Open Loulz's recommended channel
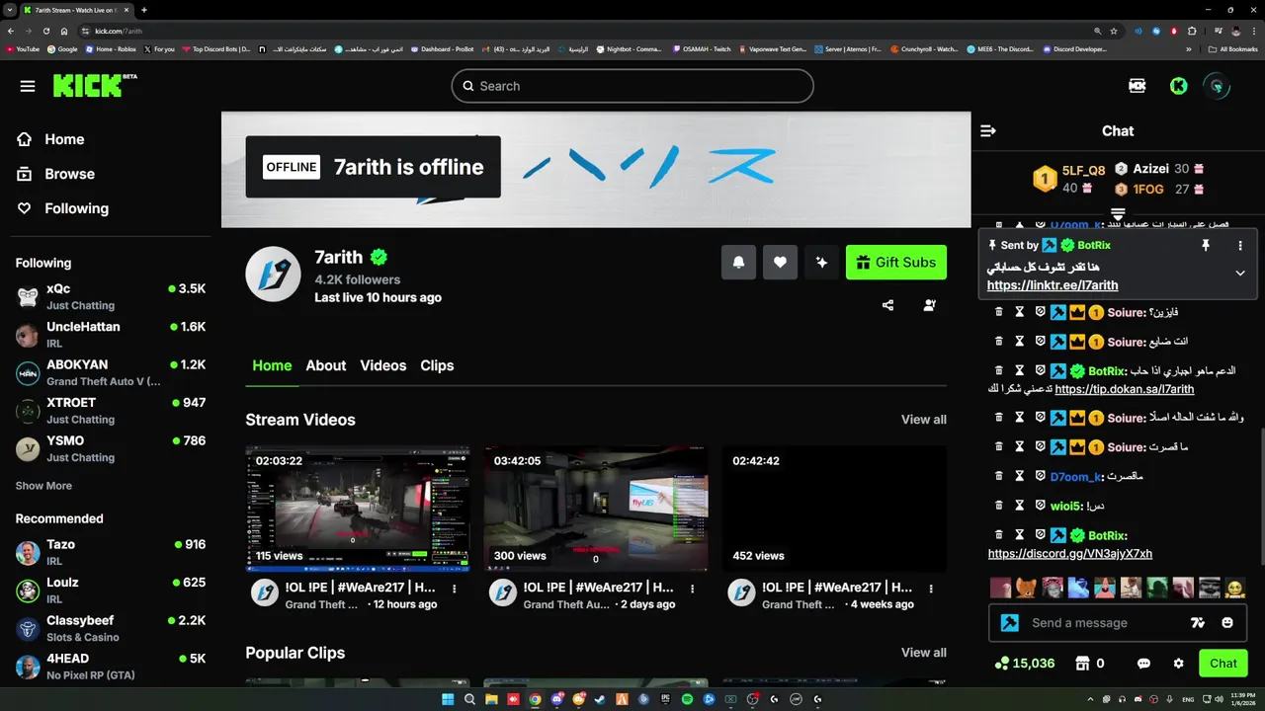1265x711 pixels. (111, 590)
